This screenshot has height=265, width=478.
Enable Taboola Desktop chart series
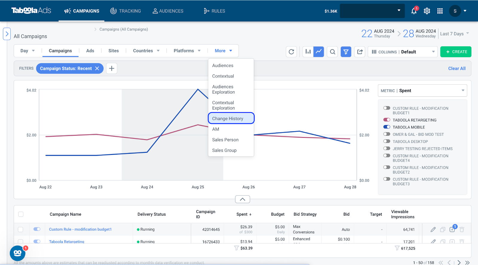(x=387, y=141)
